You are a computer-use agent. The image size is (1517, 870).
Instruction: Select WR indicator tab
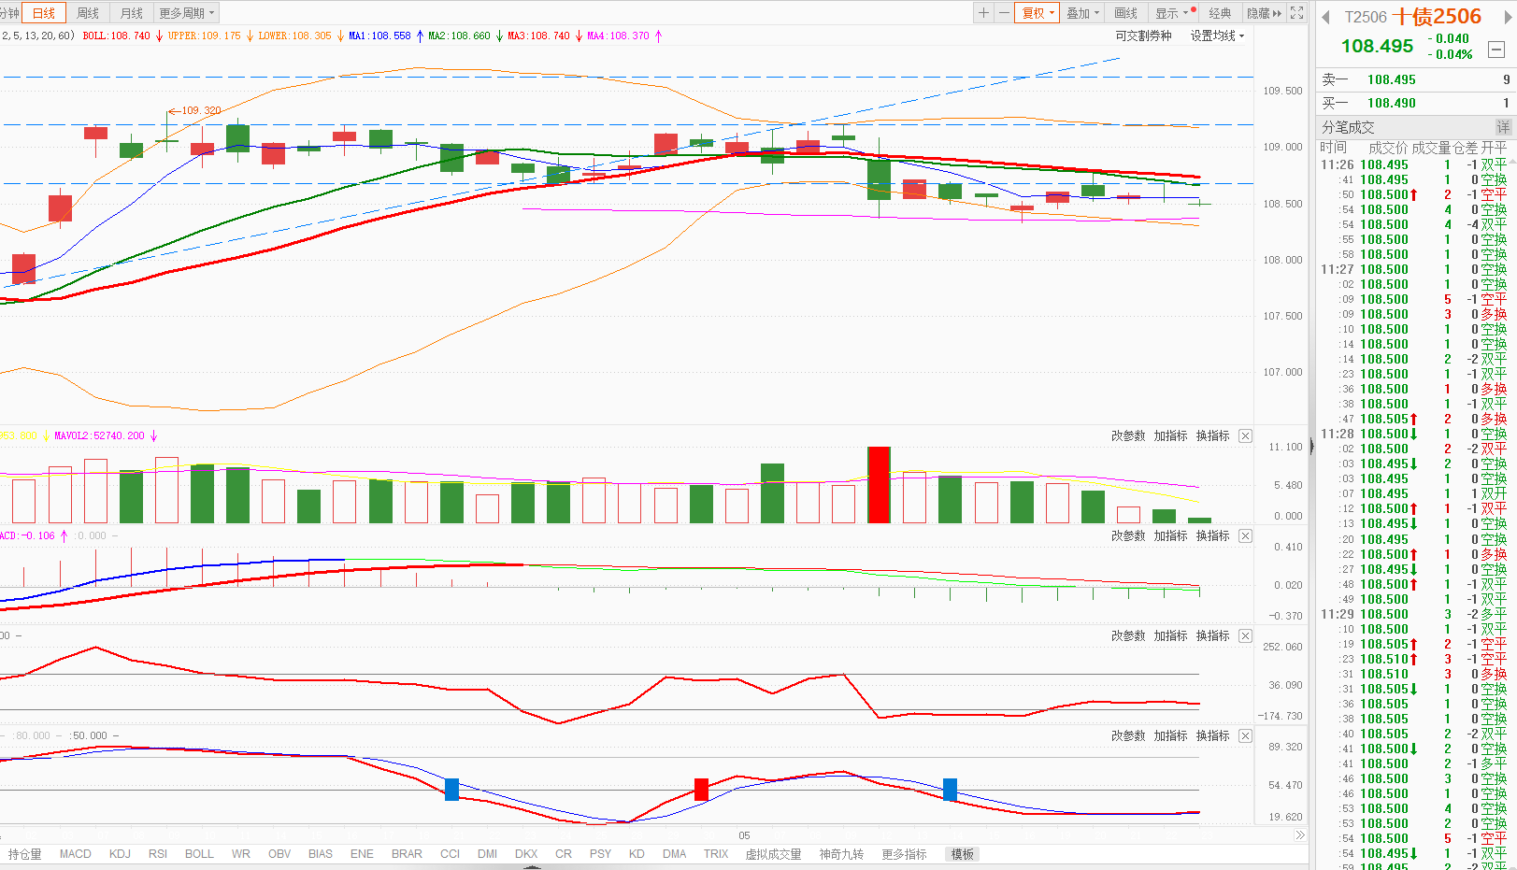(241, 854)
